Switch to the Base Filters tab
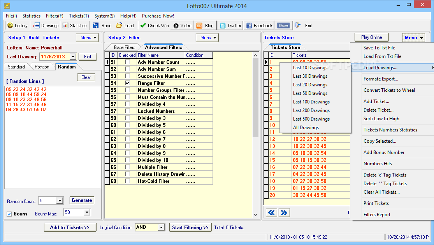434x245 pixels. [125, 47]
